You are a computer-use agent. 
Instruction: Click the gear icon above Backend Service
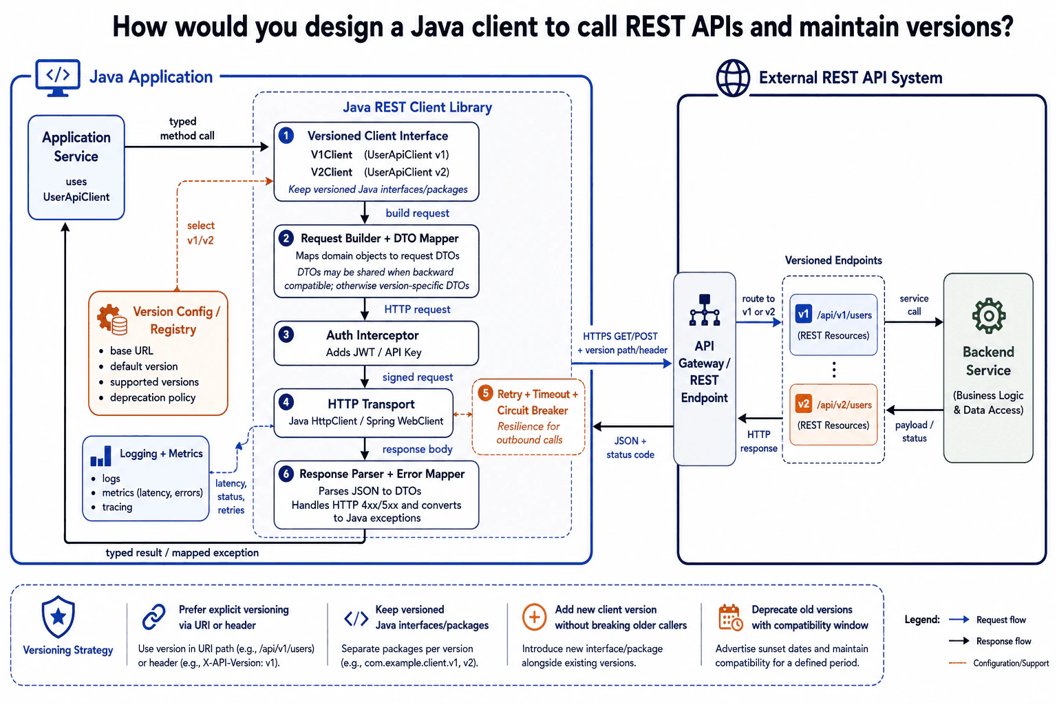[x=989, y=316]
